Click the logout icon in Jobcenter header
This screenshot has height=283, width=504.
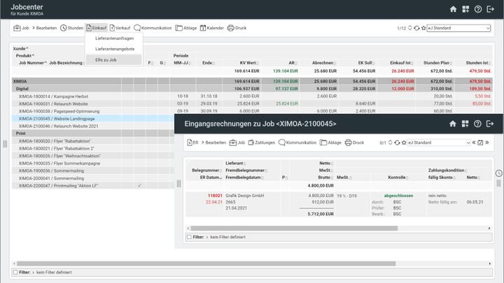[x=491, y=9]
